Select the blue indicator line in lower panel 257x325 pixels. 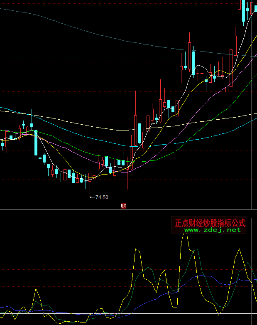199,276
